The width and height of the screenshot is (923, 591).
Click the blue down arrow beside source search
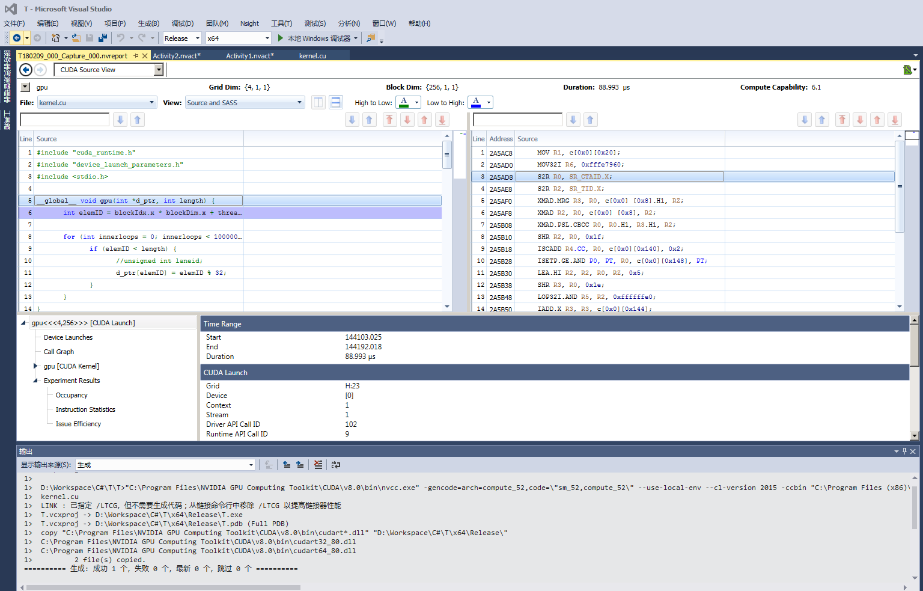click(x=120, y=120)
